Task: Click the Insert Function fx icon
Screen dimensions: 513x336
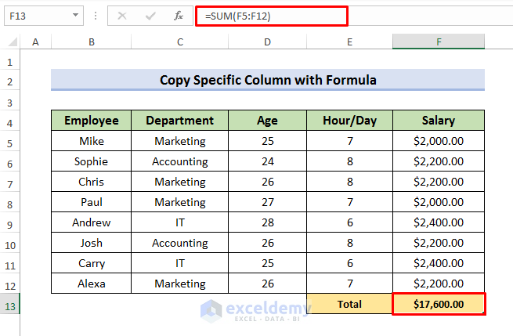Action: [178, 15]
